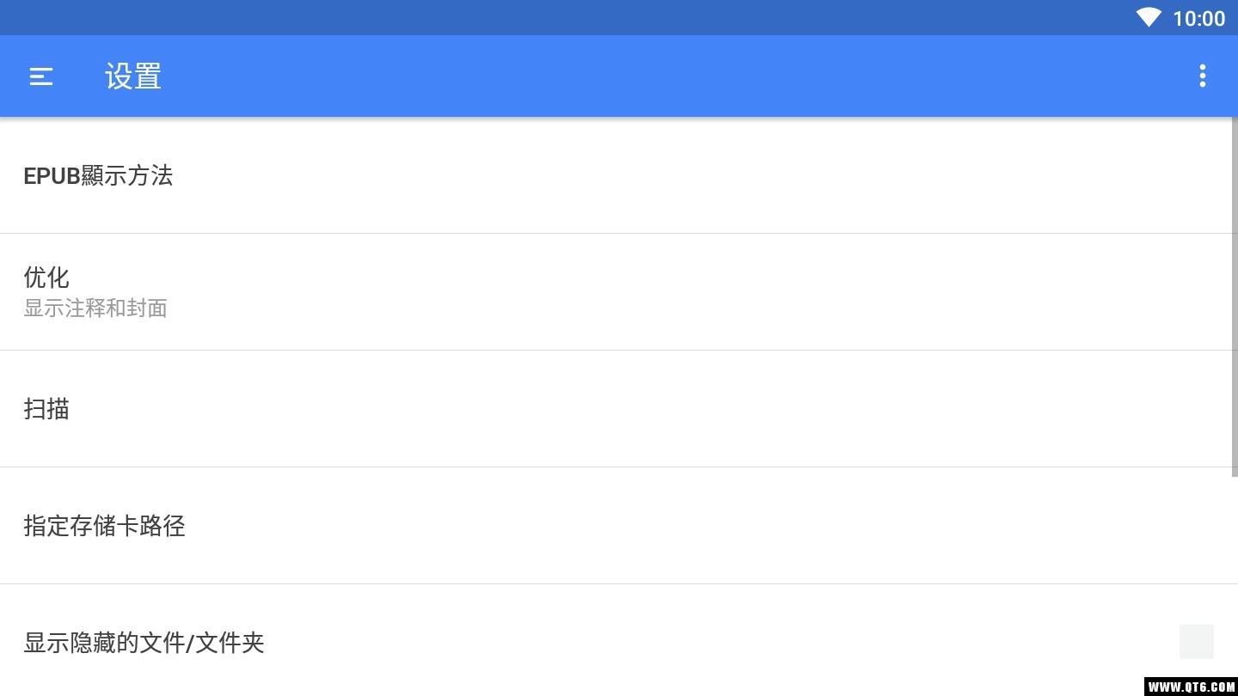Open the 扫描 settings entry
Screen dimensions: 1238x696
click(46, 409)
